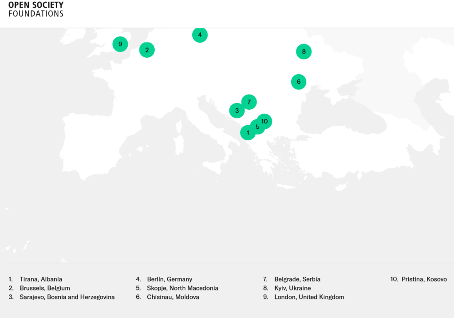Click Belgrade, Serbia legend entry
This screenshot has width=454, height=318.
click(x=297, y=279)
